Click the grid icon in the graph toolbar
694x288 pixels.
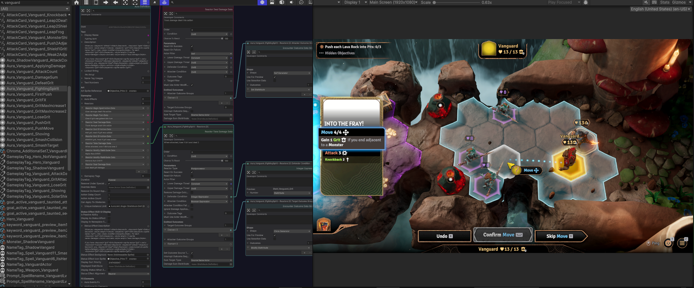tap(86, 3)
